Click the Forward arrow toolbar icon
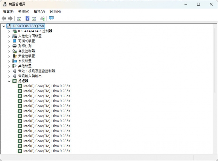Viewport: 218px width, 161px height. point(10,18)
